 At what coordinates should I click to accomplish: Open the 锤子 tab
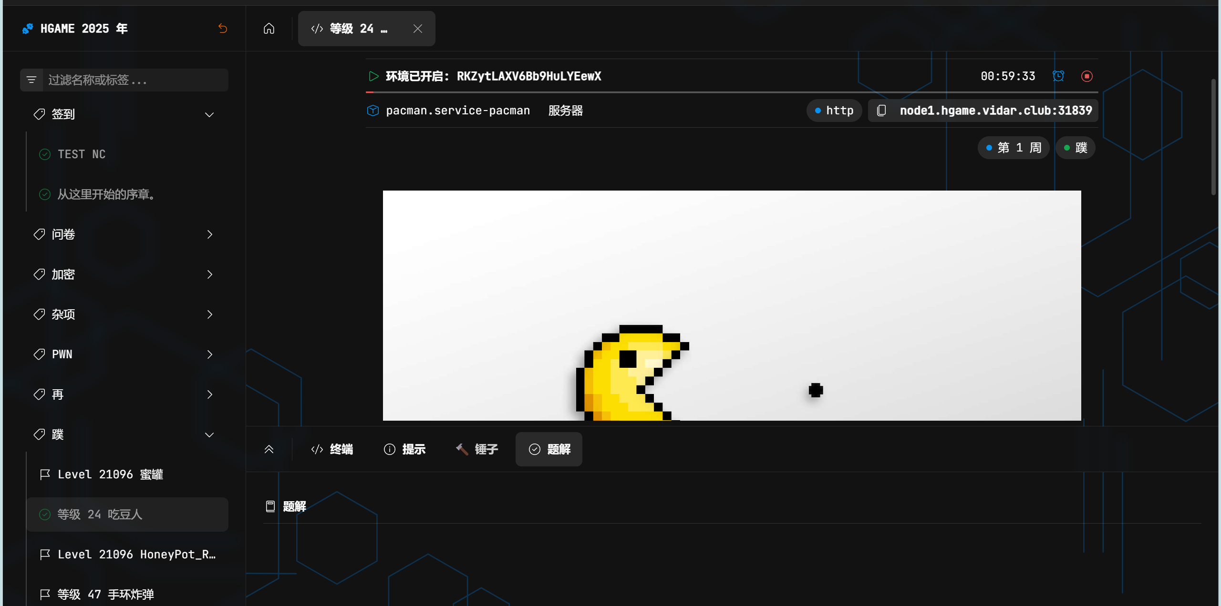477,449
